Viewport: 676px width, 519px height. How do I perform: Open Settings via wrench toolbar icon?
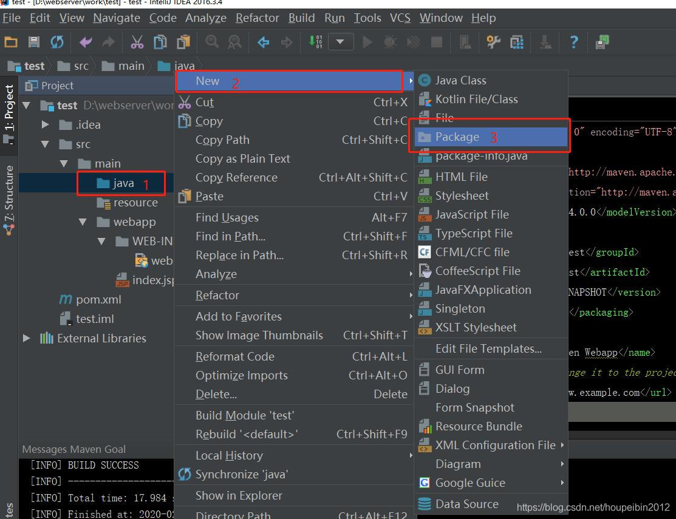[493, 42]
